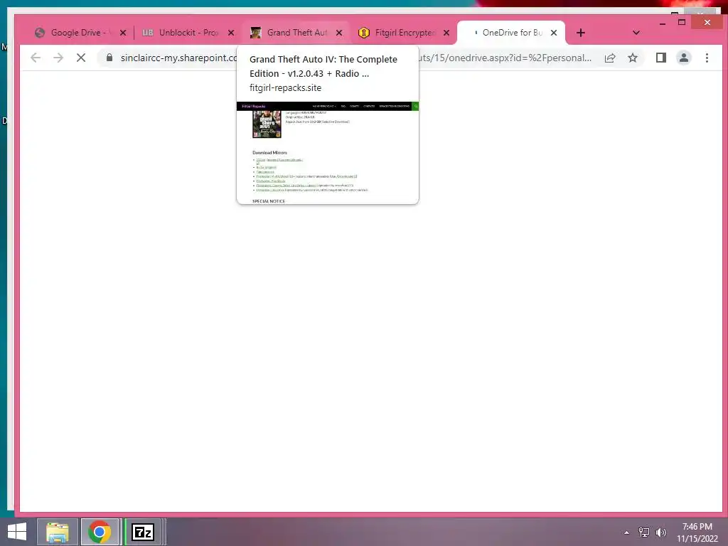Click the Fitgirl Encrypted tab hexagon favicon
This screenshot has width=728, height=546.
(x=364, y=33)
